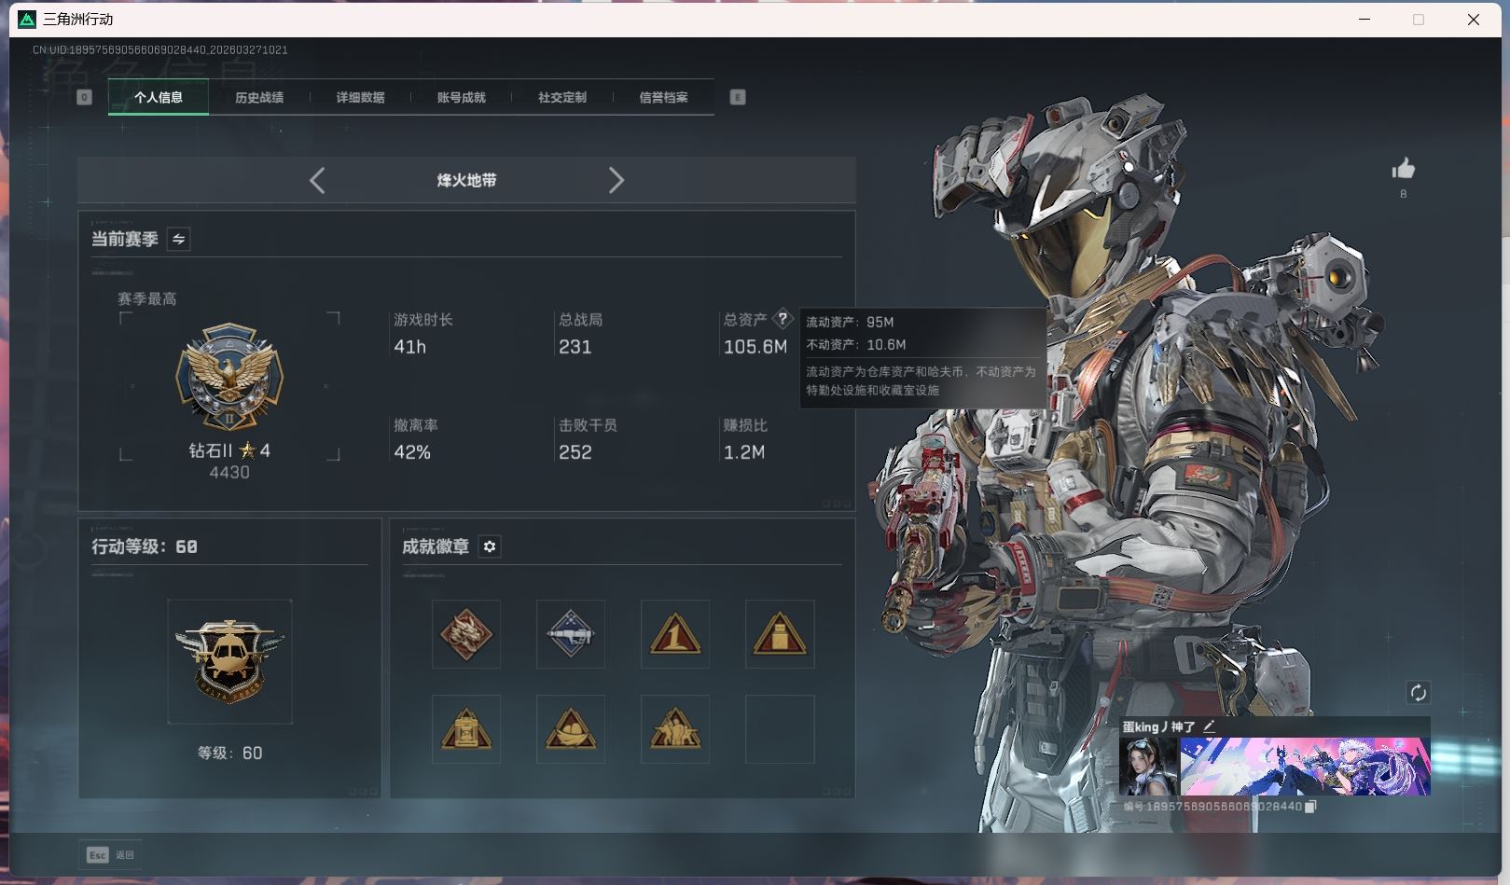Viewport: 1510px width, 885px height.
Task: Click the player avatar portrait
Action: 1148,767
